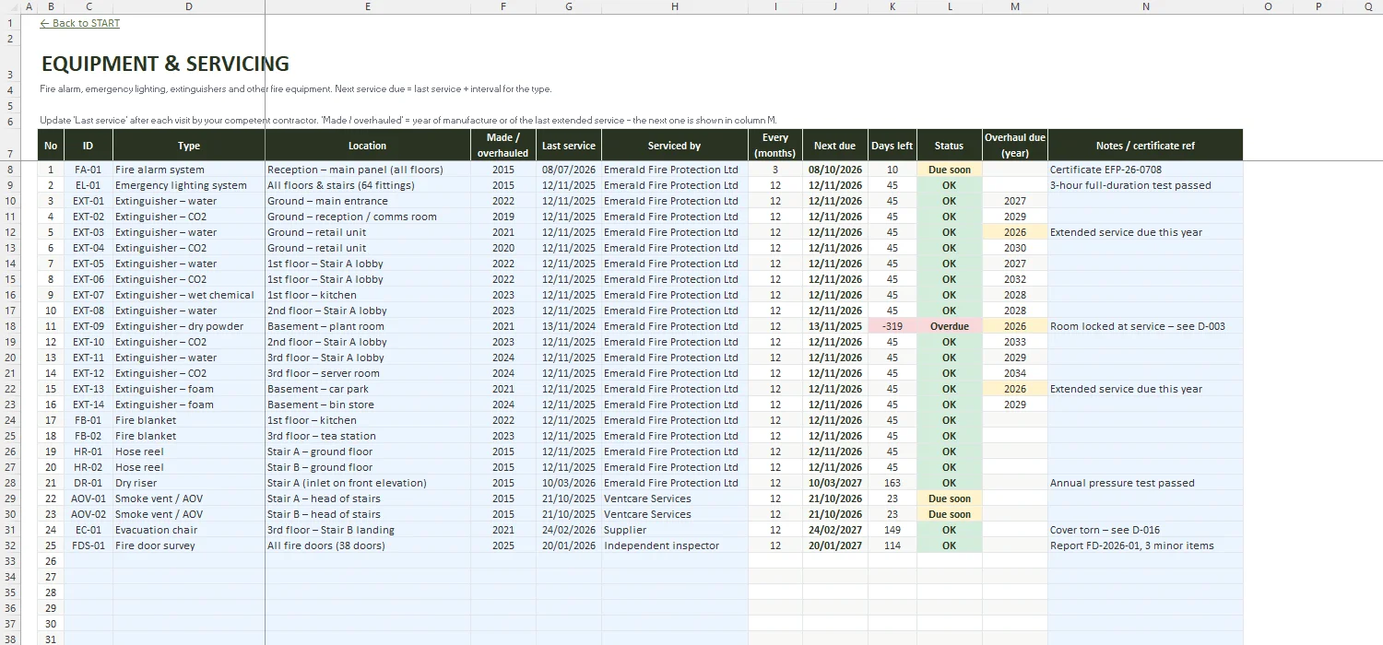Image resolution: width=1383 pixels, height=645 pixels.
Task: Select the 'AOV-01' ID cell
Action: [89, 498]
